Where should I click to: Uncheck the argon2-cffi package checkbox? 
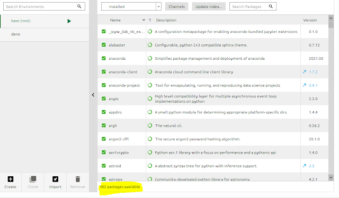coord(104,139)
